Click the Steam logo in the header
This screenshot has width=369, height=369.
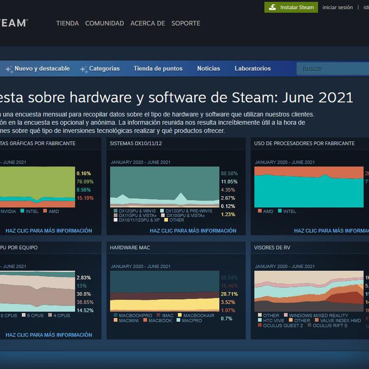coord(14,23)
